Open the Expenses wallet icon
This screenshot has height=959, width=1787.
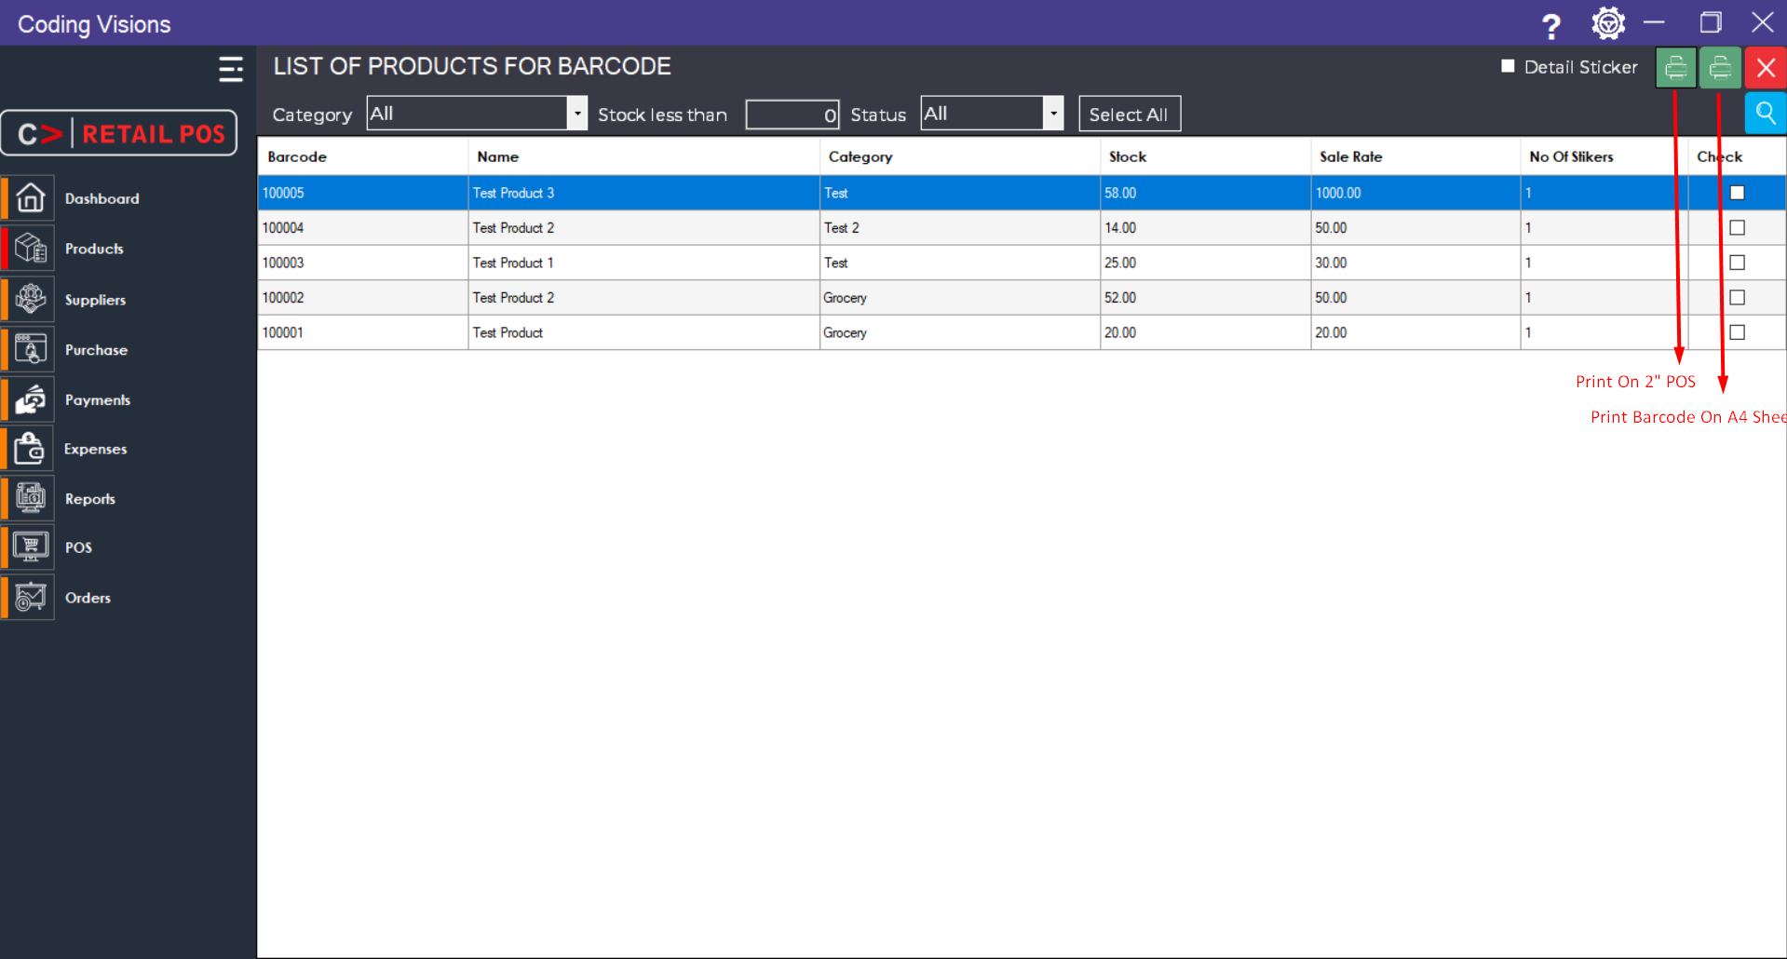31,449
